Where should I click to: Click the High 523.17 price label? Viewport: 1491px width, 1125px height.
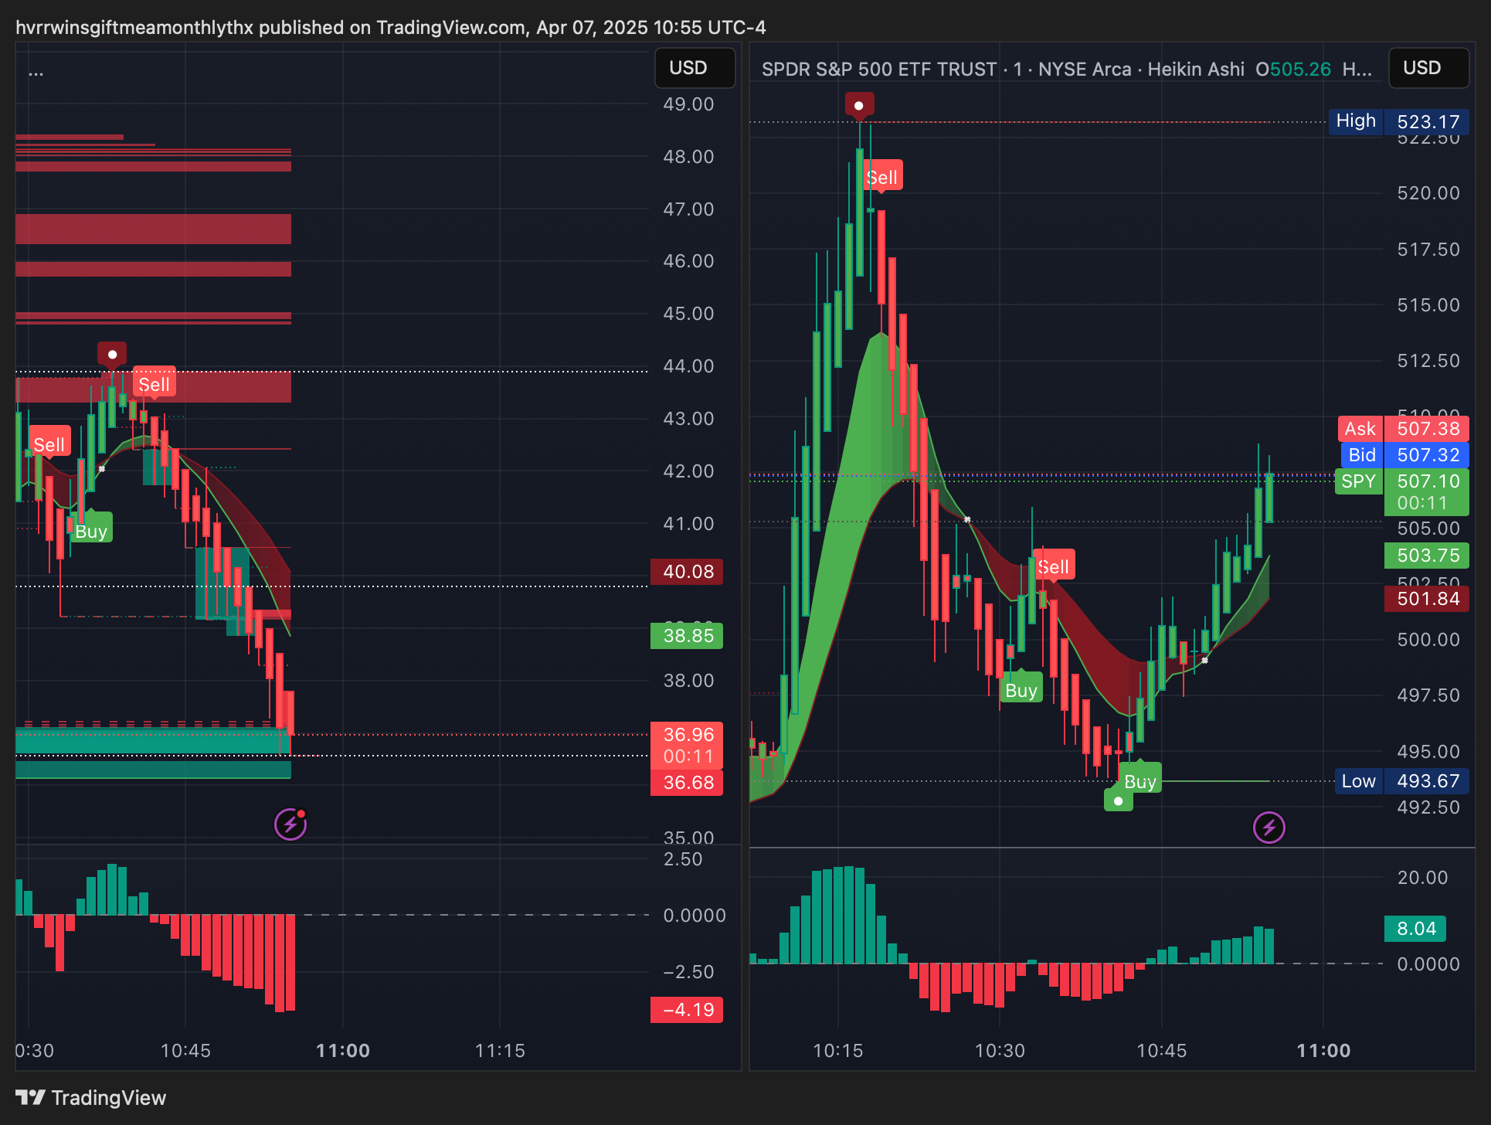(x=1399, y=121)
